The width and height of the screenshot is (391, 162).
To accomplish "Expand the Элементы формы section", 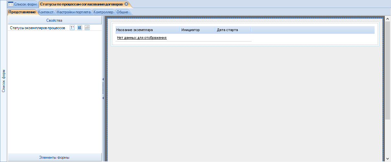I will [x=54, y=157].
